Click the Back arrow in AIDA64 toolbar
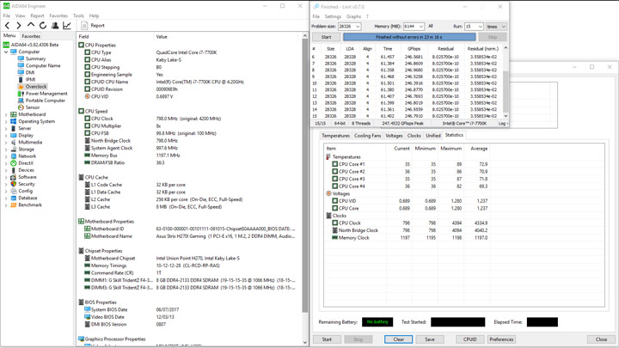 tap(7, 26)
